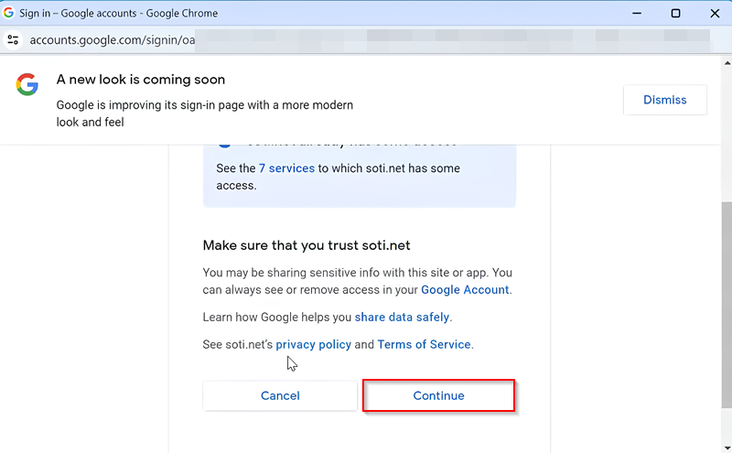Click the Google G logo in the banner
Viewport: 732px width, 453px height.
point(27,85)
